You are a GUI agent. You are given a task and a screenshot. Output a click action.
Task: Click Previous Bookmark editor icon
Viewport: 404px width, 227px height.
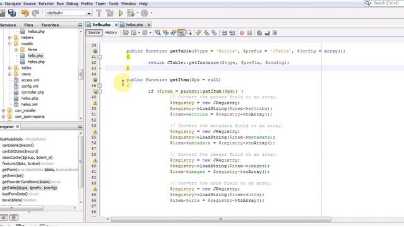(x=199, y=33)
